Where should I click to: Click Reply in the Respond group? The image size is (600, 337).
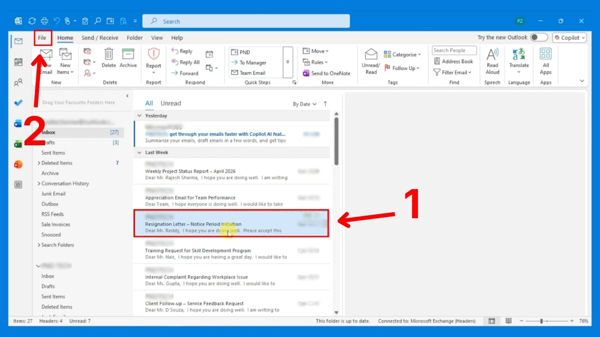tap(182, 51)
